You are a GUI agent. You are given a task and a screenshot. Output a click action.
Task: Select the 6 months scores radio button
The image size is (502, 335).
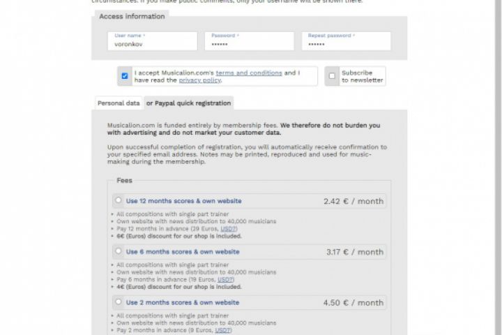[118, 251]
